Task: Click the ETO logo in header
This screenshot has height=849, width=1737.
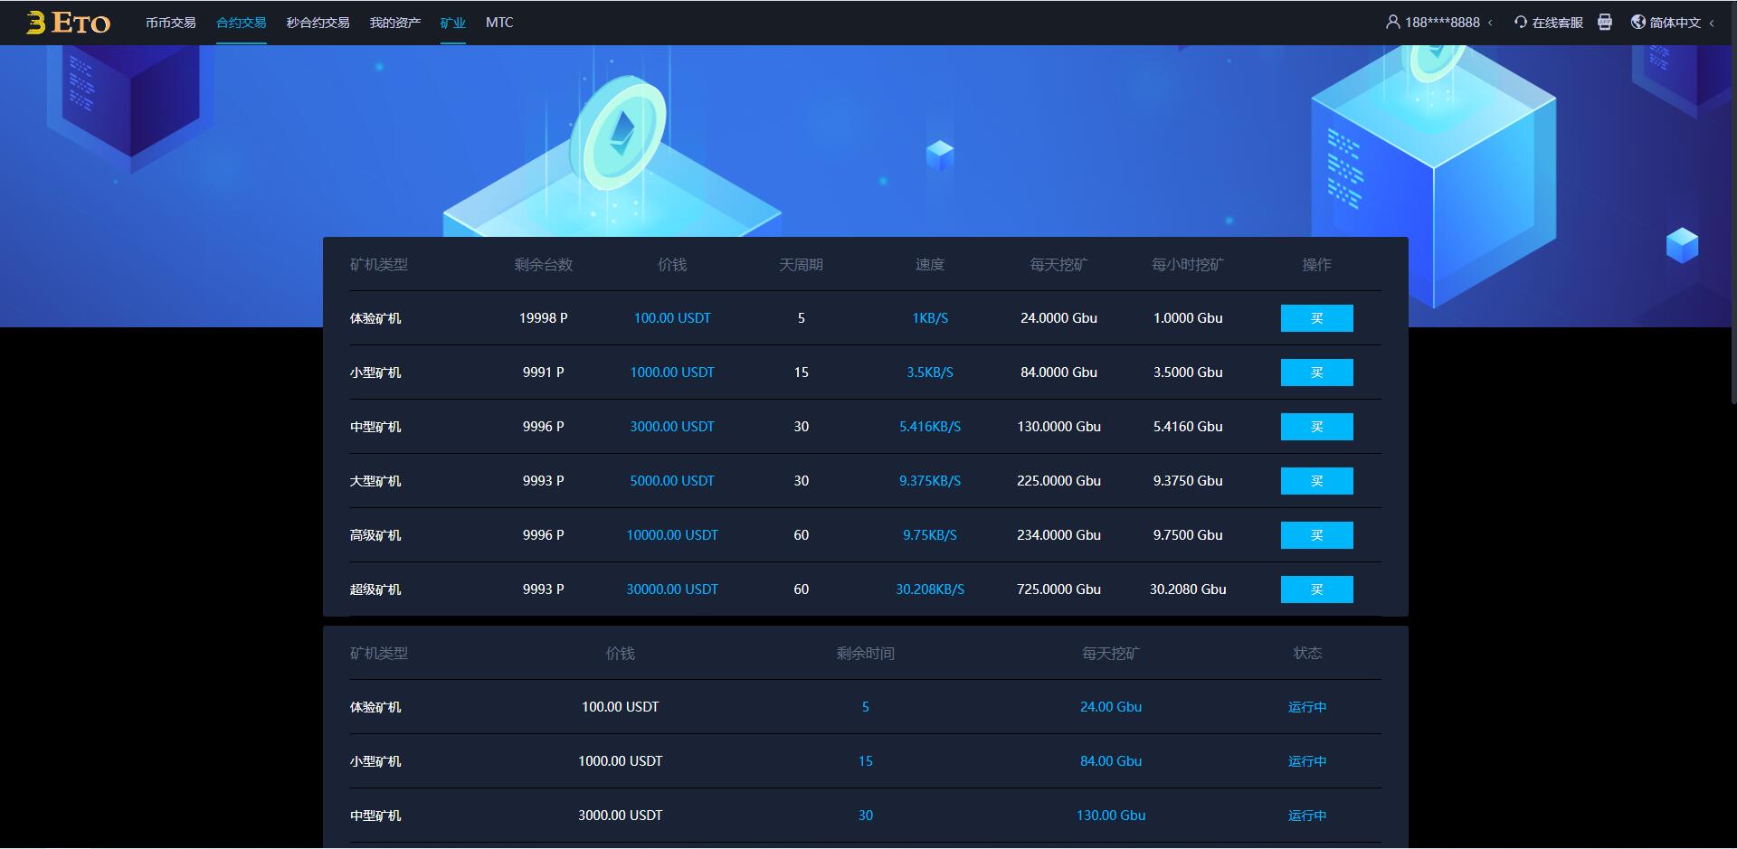Action: (69, 23)
